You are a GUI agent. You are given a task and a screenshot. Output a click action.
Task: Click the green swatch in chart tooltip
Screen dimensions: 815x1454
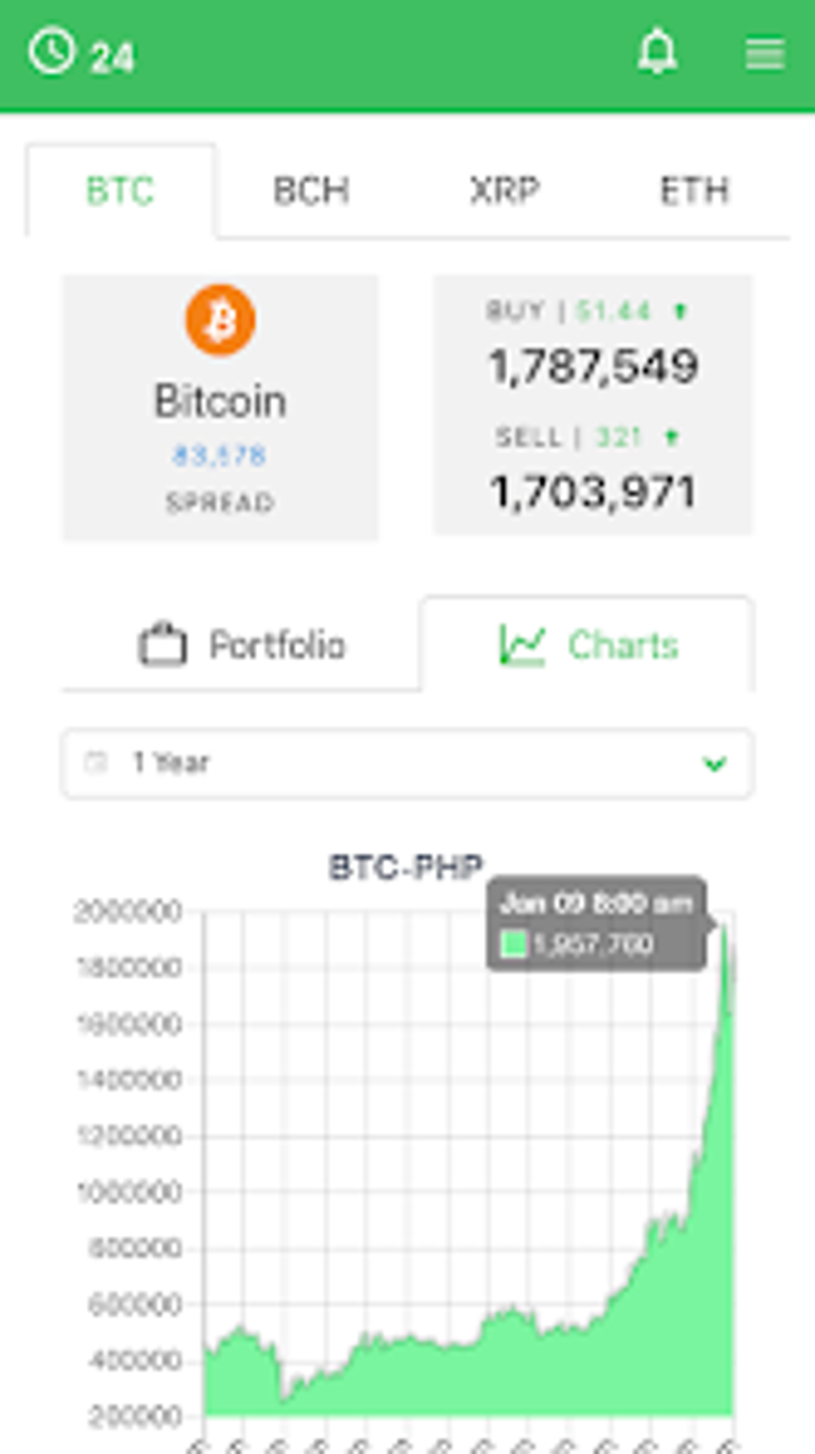coord(513,944)
